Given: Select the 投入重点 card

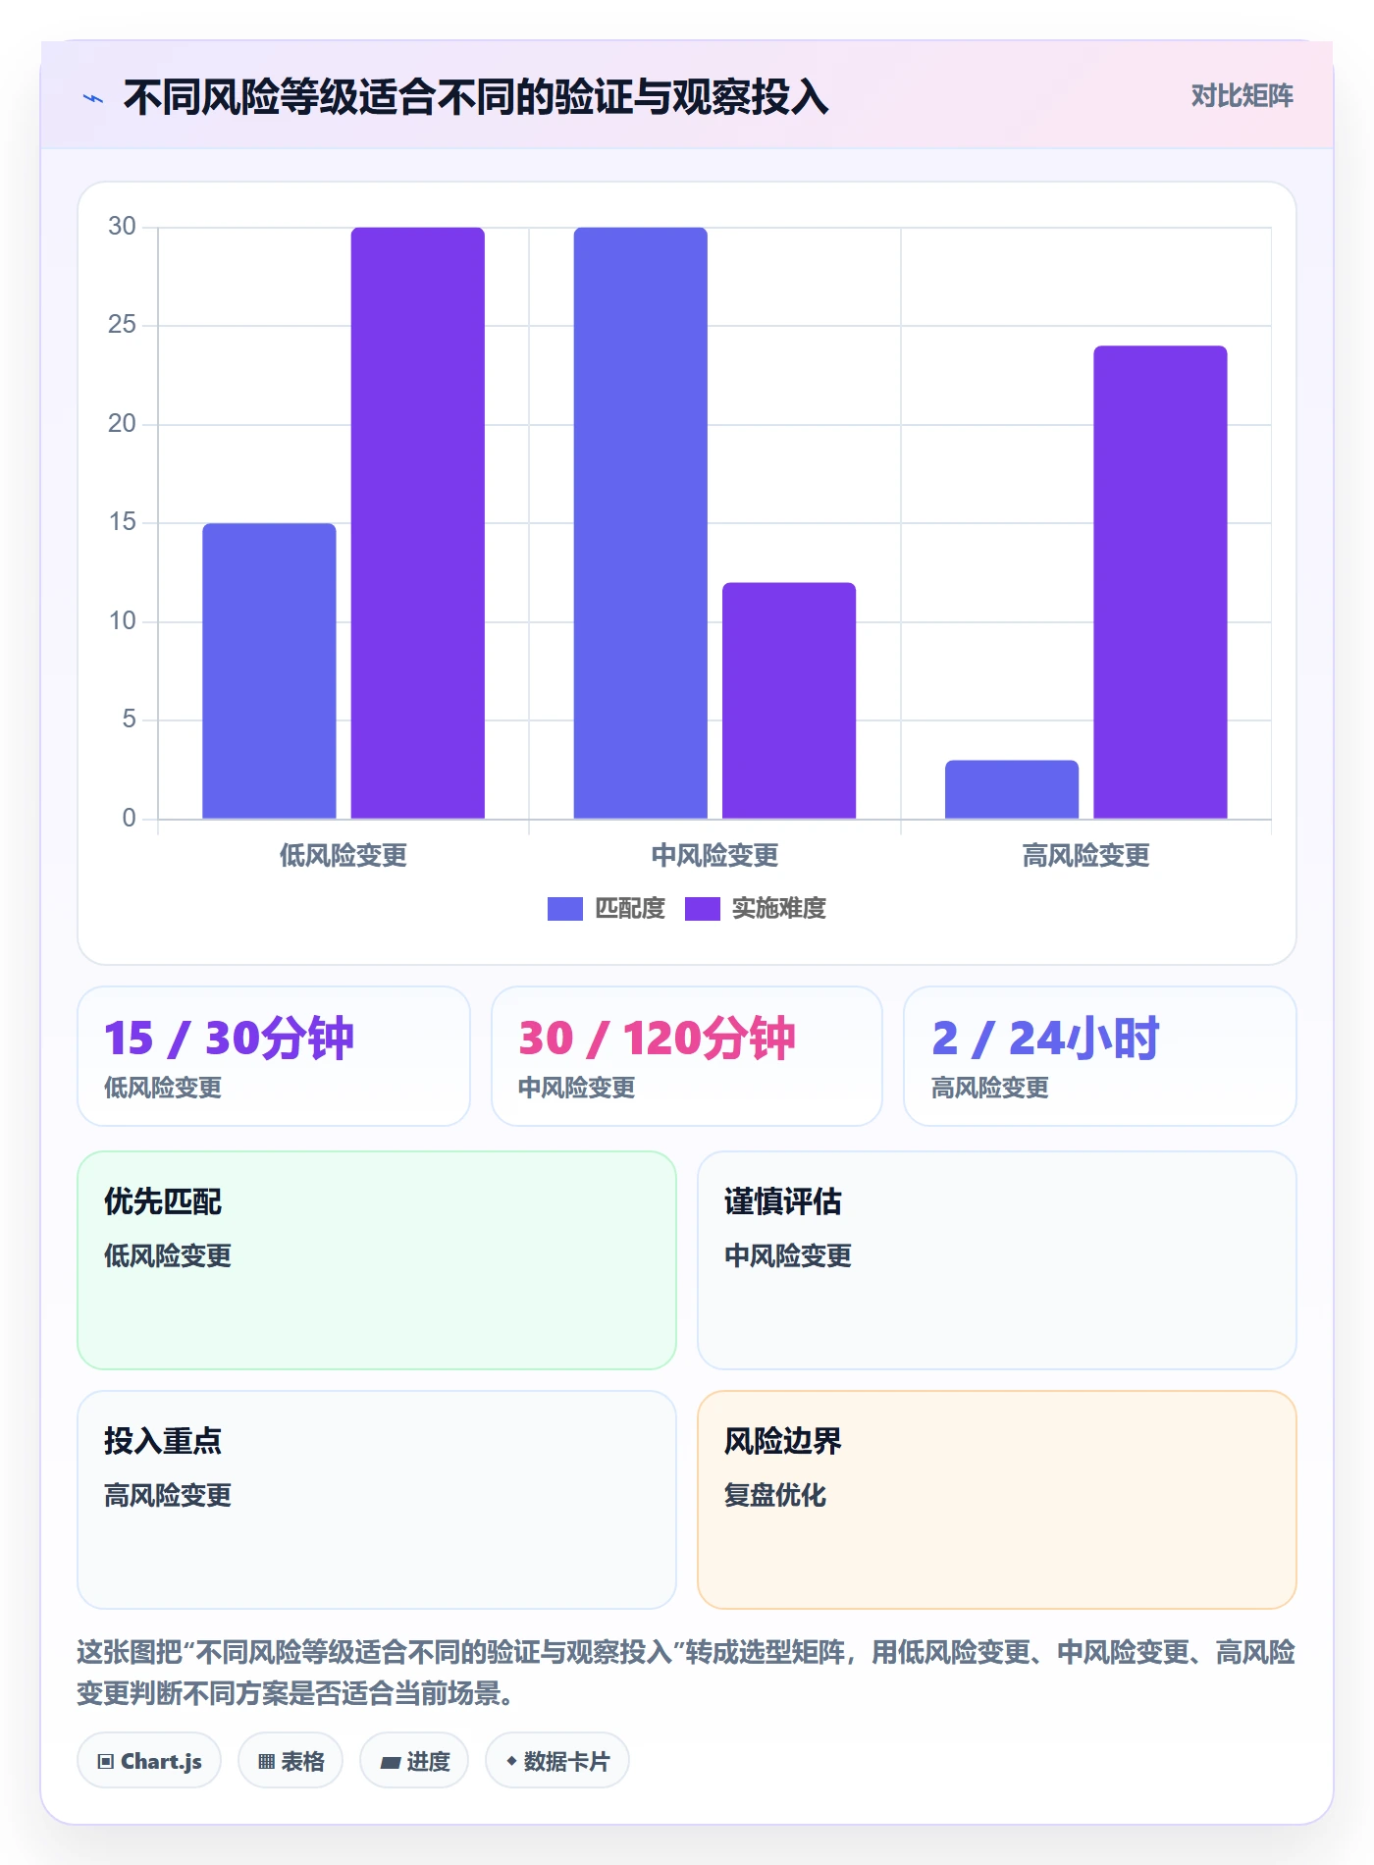Looking at the screenshot, I should point(377,1500).
